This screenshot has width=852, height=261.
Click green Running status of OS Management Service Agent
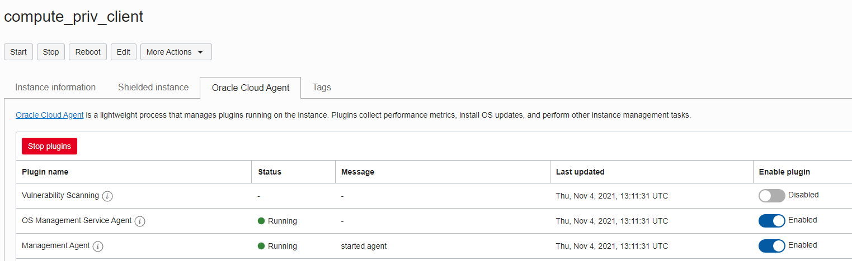(x=277, y=221)
